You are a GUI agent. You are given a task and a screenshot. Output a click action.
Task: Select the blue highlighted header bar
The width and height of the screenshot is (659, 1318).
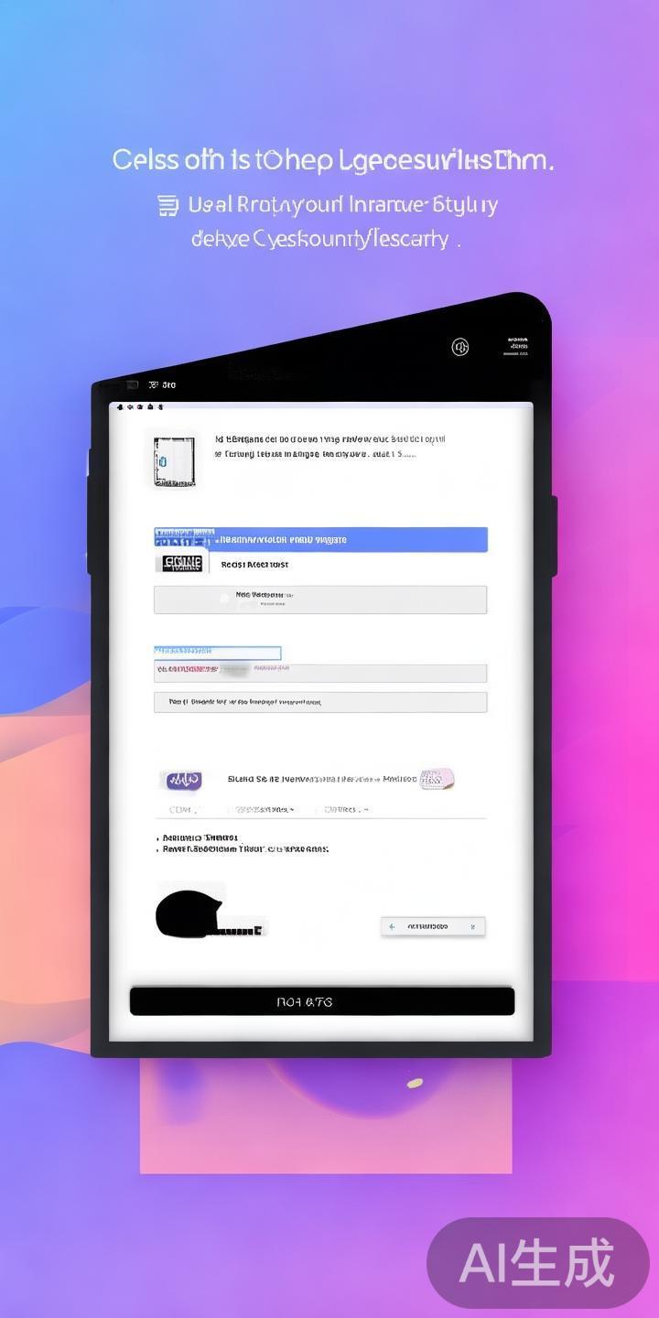click(x=320, y=540)
